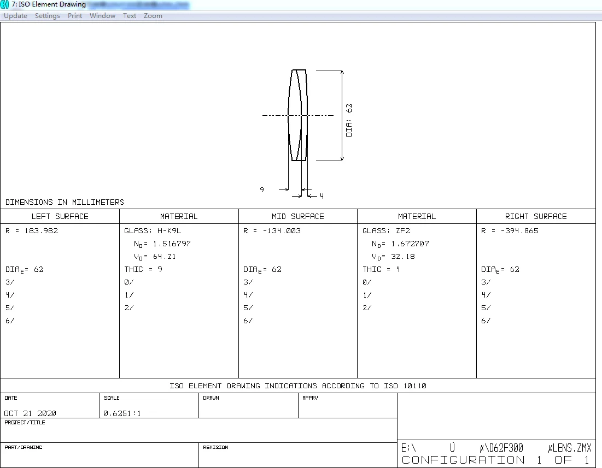Click the 'DRAWN' title block field
This screenshot has height=468, width=602.
(248, 406)
